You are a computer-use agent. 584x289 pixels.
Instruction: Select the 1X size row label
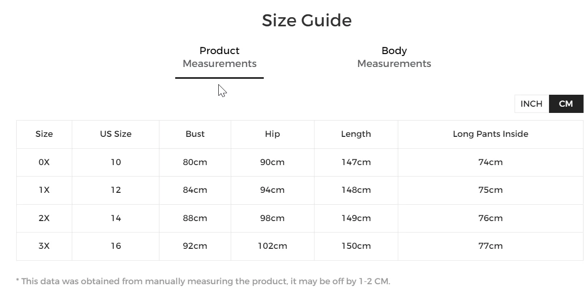click(44, 190)
